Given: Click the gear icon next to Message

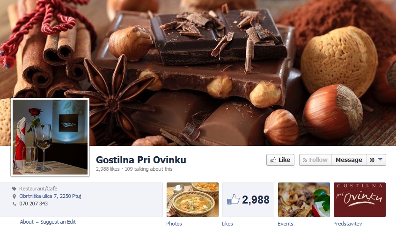Looking at the screenshot, I should (372, 160).
